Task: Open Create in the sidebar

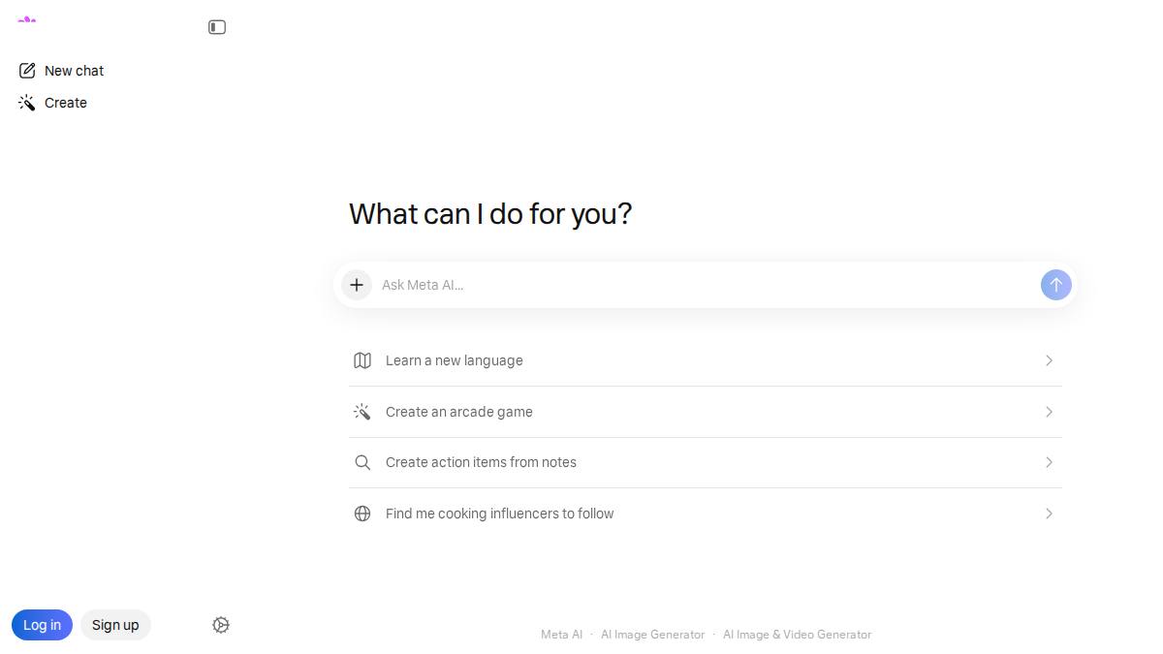Action: [53, 103]
